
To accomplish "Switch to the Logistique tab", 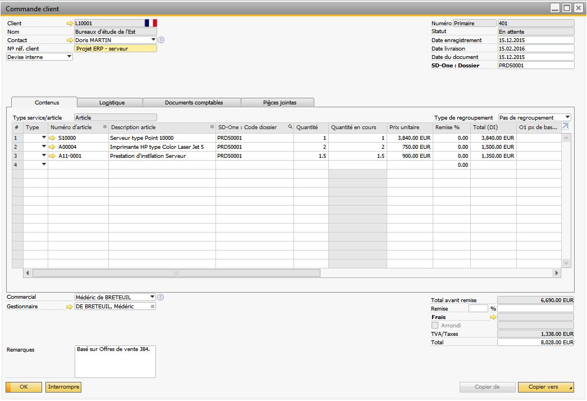I will [x=112, y=103].
